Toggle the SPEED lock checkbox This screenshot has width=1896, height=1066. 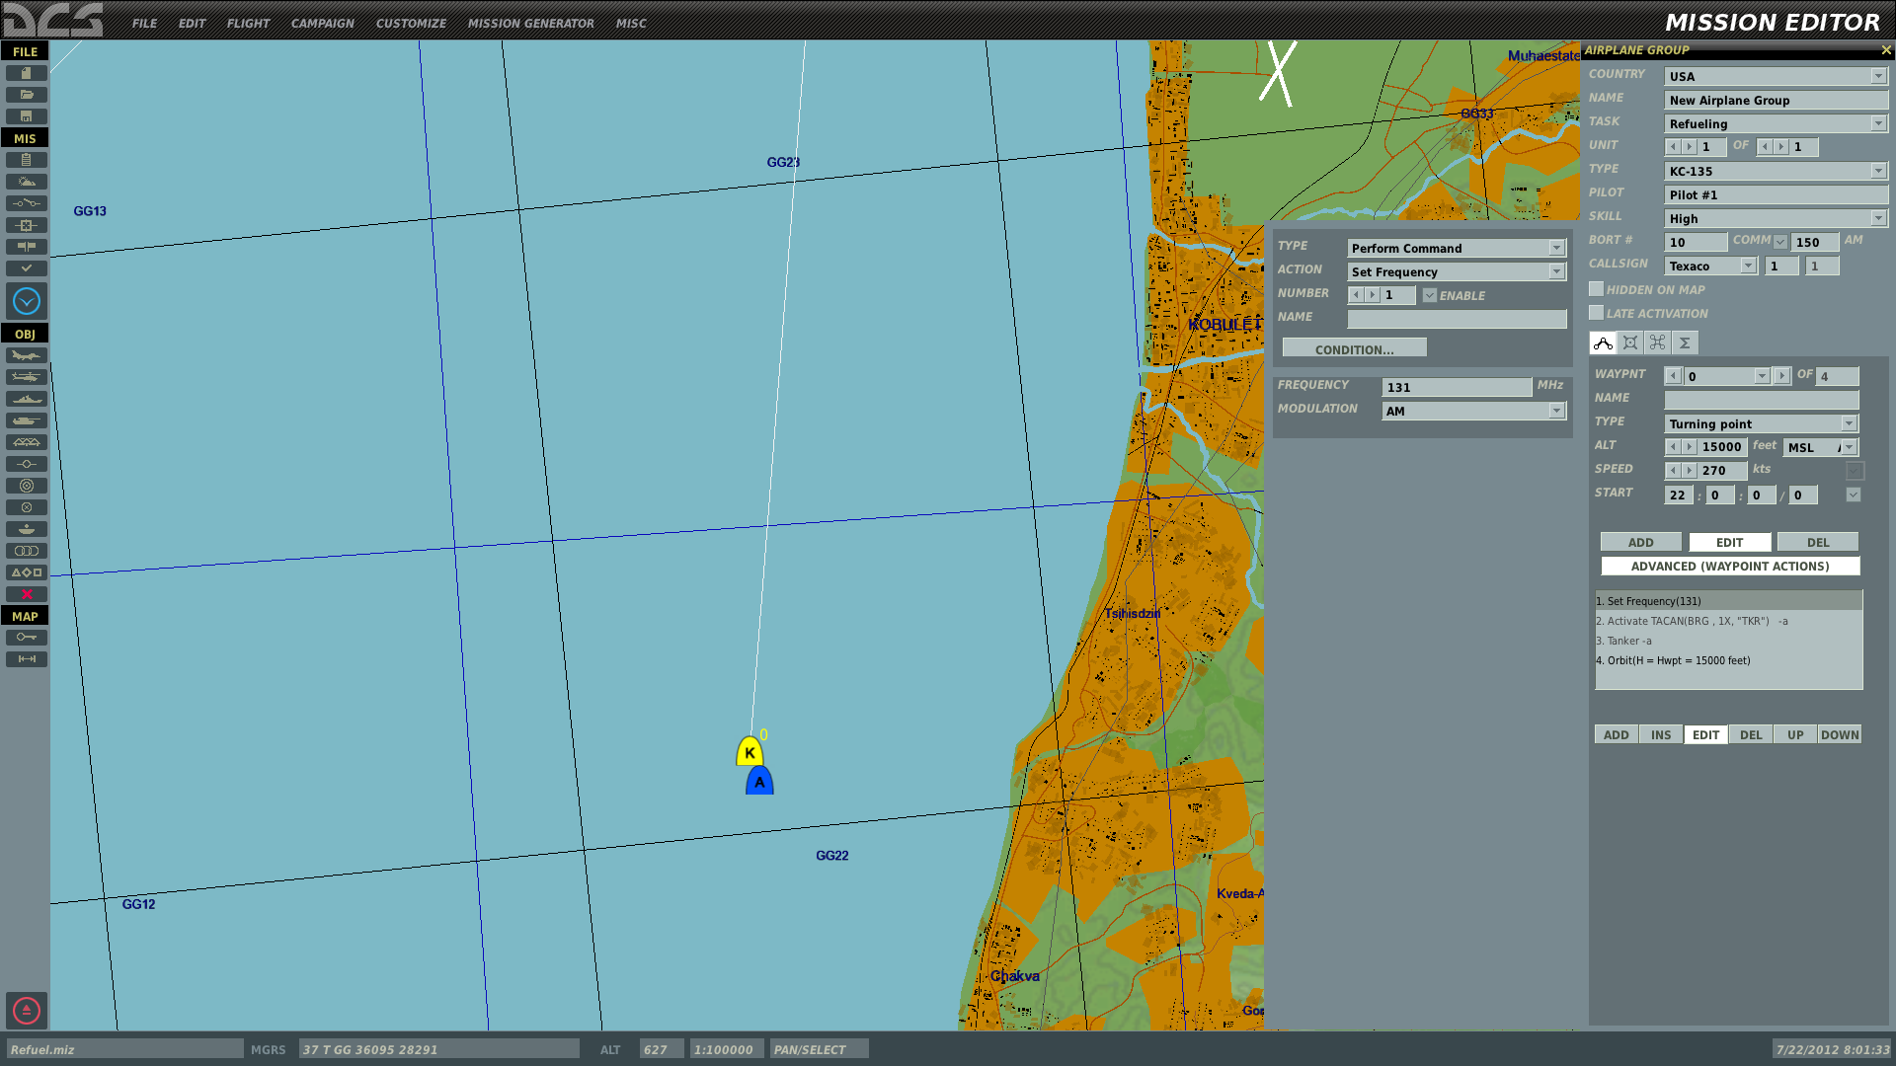(1855, 471)
